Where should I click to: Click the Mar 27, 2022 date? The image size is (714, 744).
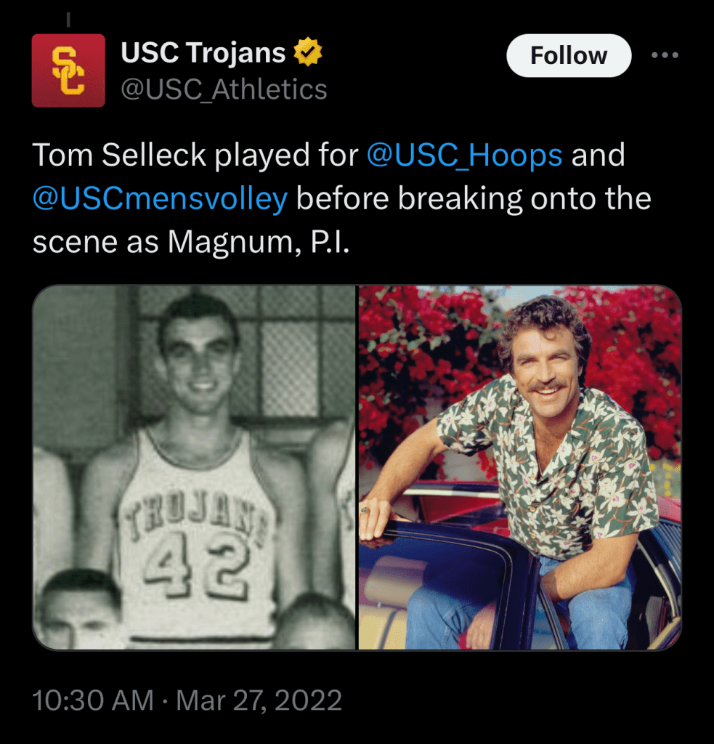tap(259, 700)
